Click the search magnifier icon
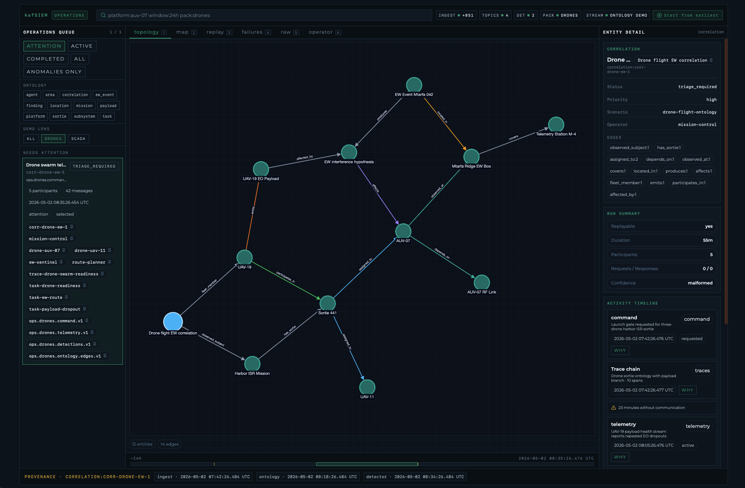This screenshot has height=488, width=745. click(103, 15)
